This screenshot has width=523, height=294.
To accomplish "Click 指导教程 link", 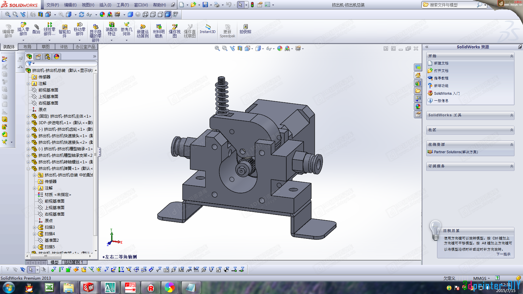I will [x=441, y=78].
